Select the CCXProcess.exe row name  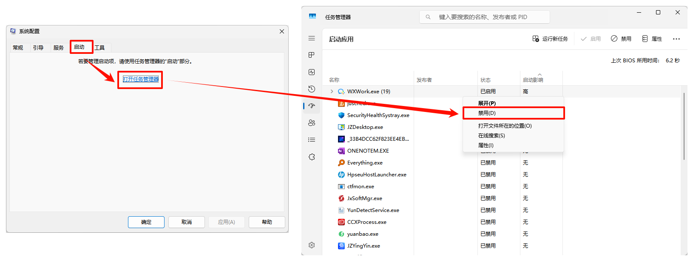[367, 222]
